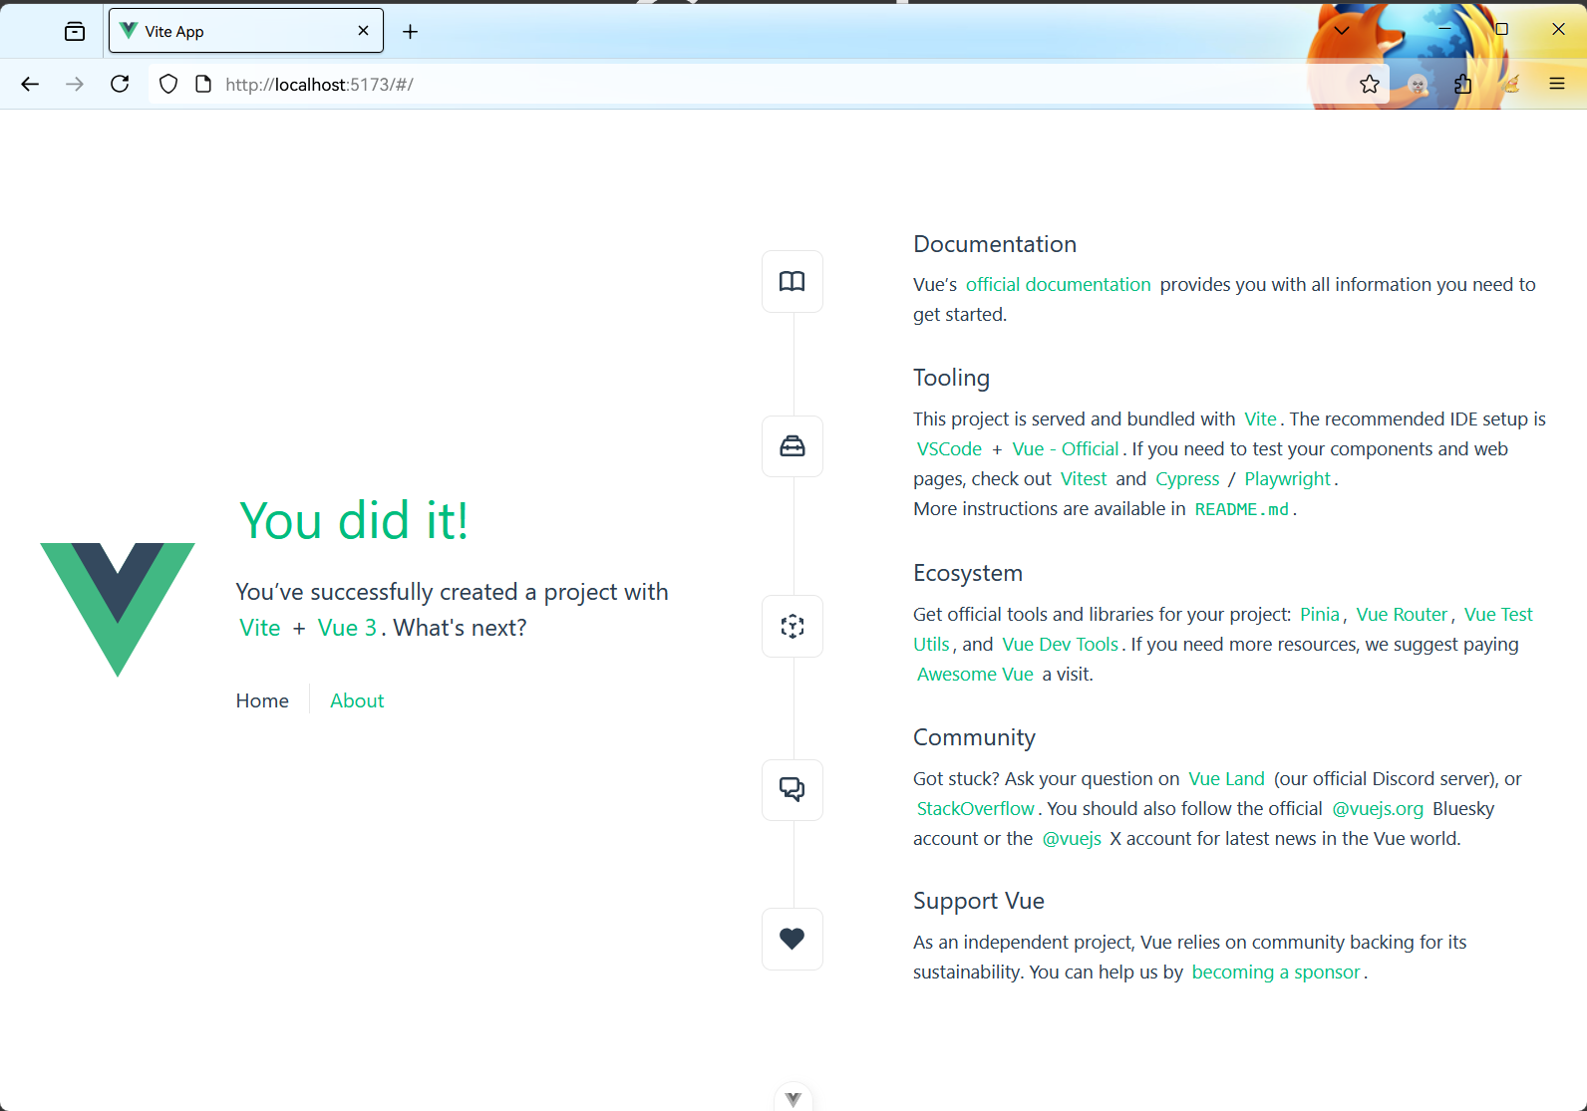1587x1111 pixels.
Task: Open the Firefox application menu
Action: click(x=1557, y=84)
